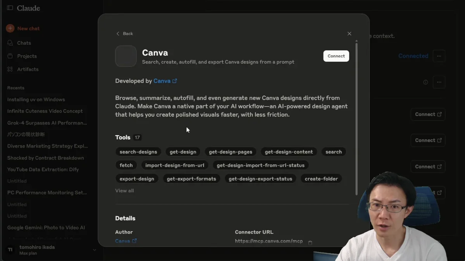This screenshot has width=465, height=261.
Task: Click the Chats speech bubble icon
Action: click(x=10, y=43)
